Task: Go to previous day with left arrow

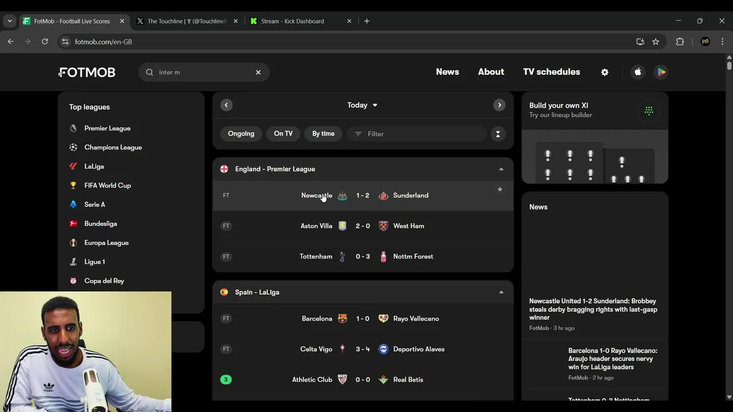Action: (x=226, y=105)
